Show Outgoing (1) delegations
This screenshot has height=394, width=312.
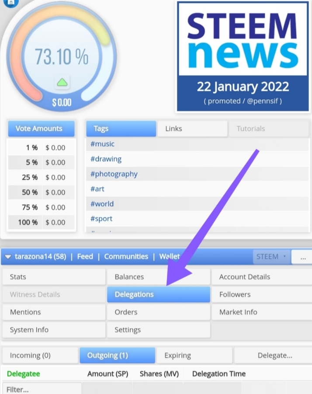(117, 356)
